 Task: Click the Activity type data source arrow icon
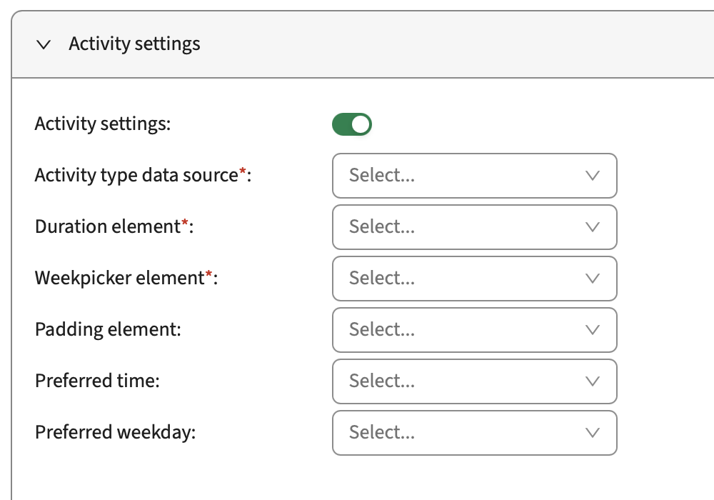592,176
